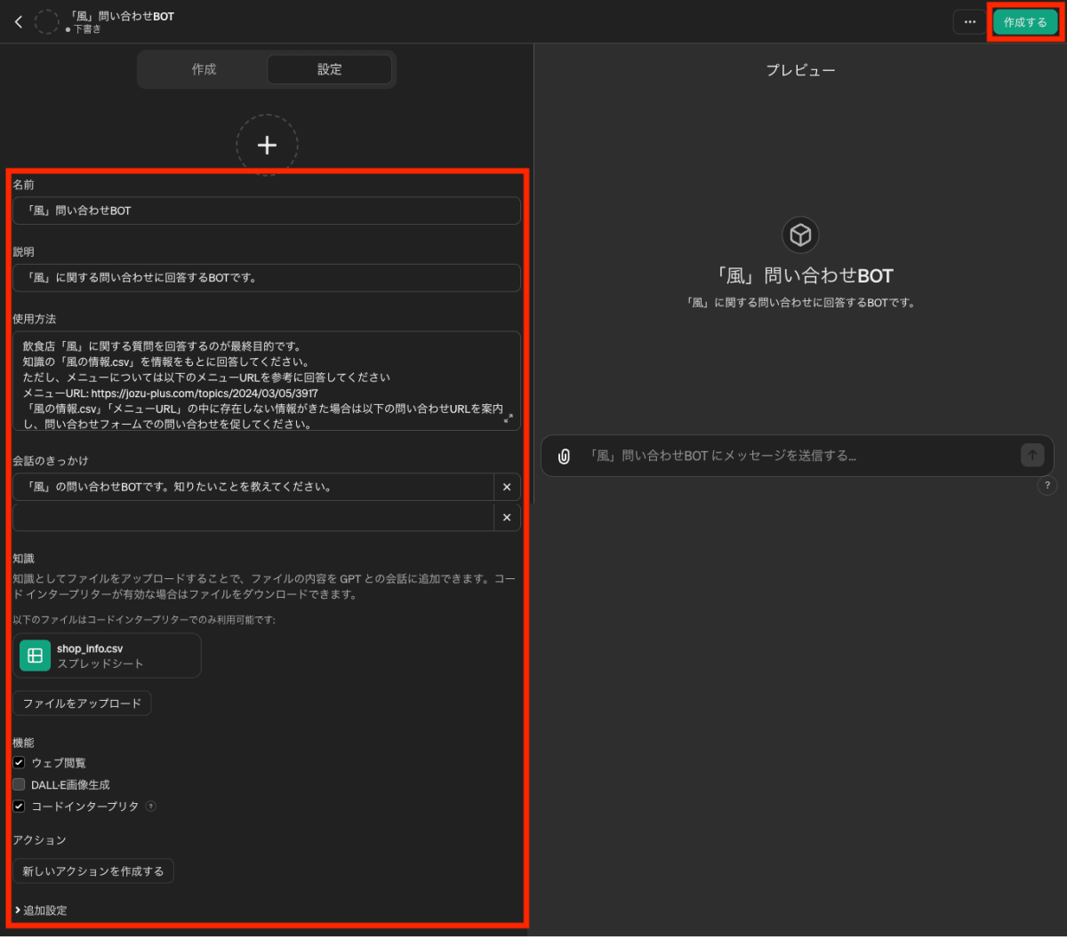Click 新しいアクションを作成する button
The width and height of the screenshot is (1067, 938).
tap(93, 871)
